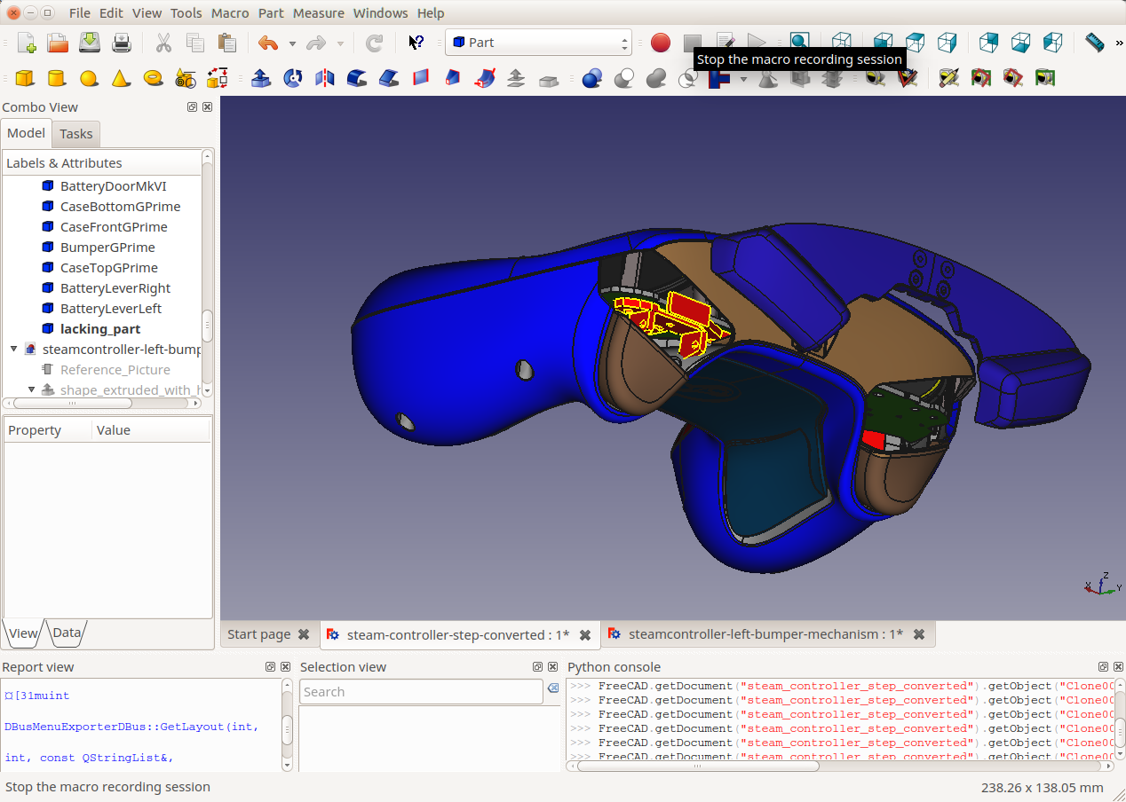Open the parametric primitives creation tool
1126x802 pixels.
click(185, 78)
